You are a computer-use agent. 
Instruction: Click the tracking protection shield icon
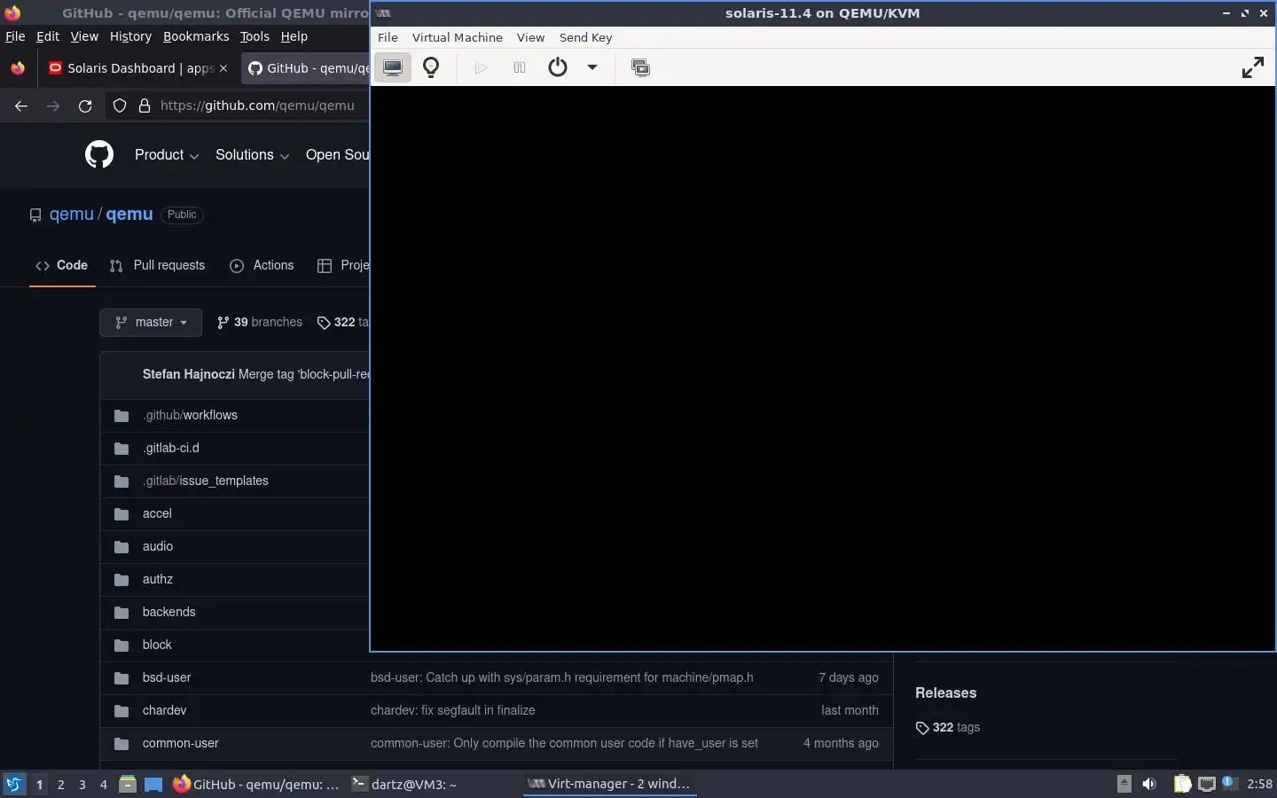(120, 106)
